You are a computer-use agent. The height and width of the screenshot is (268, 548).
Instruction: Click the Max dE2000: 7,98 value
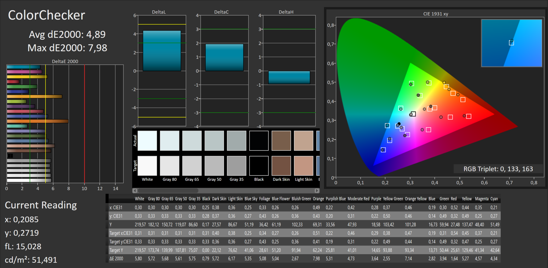[x=67, y=48]
